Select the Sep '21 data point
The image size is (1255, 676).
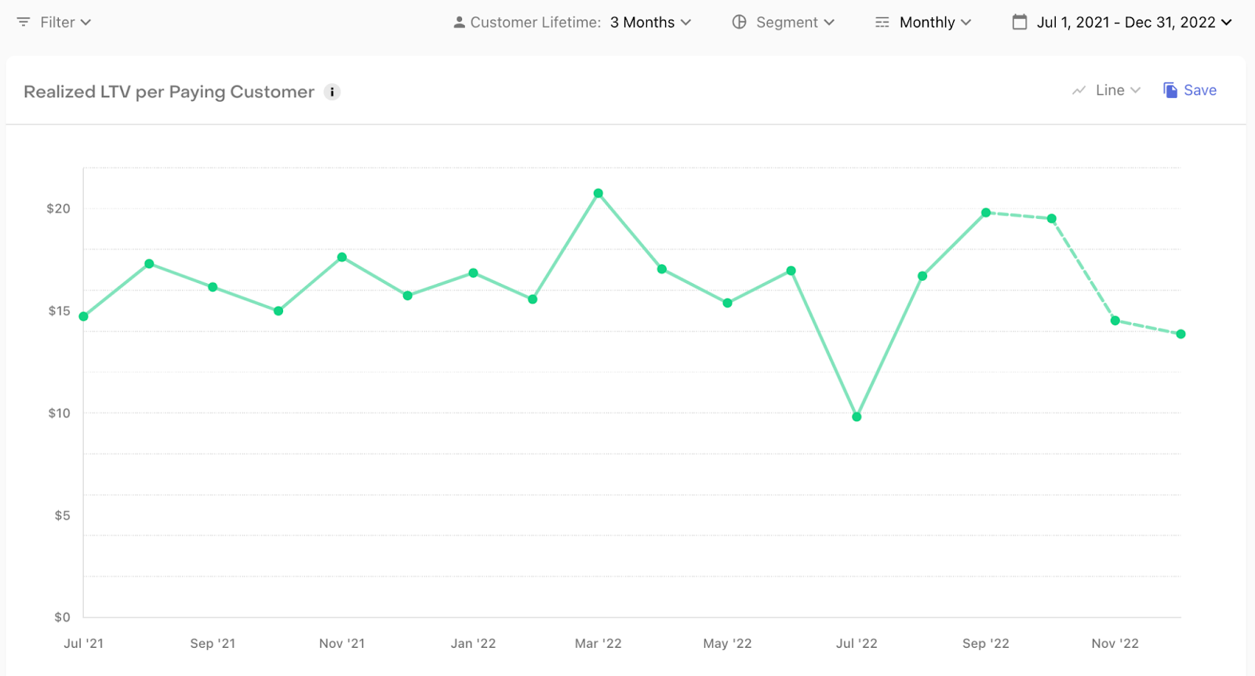213,287
